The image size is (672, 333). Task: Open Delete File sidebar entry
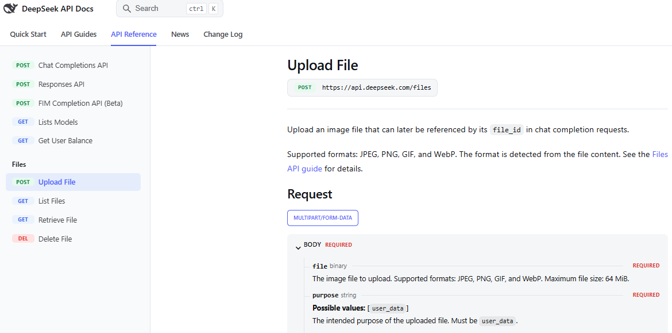pyautogui.click(x=74, y=239)
